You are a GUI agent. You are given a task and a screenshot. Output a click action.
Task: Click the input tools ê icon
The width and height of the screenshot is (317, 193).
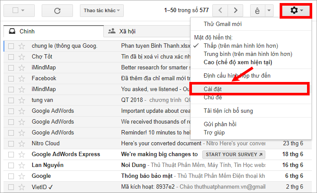(x=258, y=10)
